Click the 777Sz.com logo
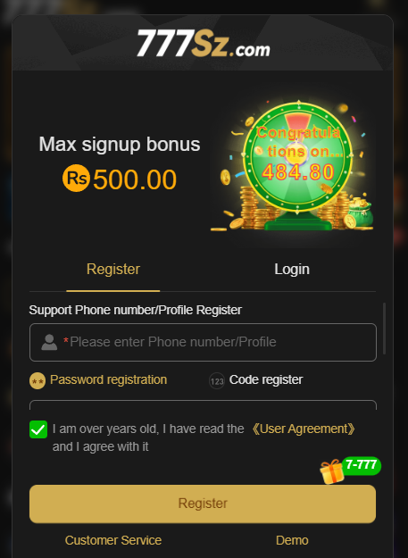This screenshot has width=408, height=558. 204,44
